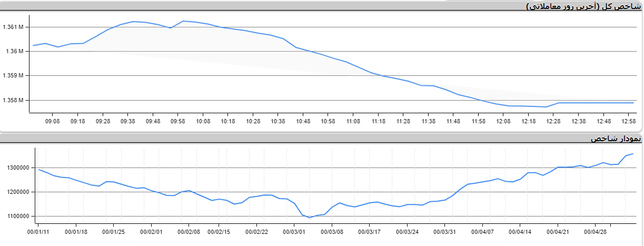Click the 1.358 M y-axis label

[13, 100]
